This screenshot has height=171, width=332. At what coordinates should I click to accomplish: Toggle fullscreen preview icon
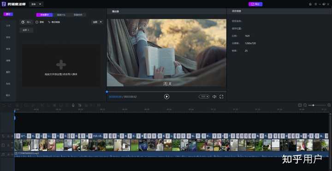tap(221, 96)
